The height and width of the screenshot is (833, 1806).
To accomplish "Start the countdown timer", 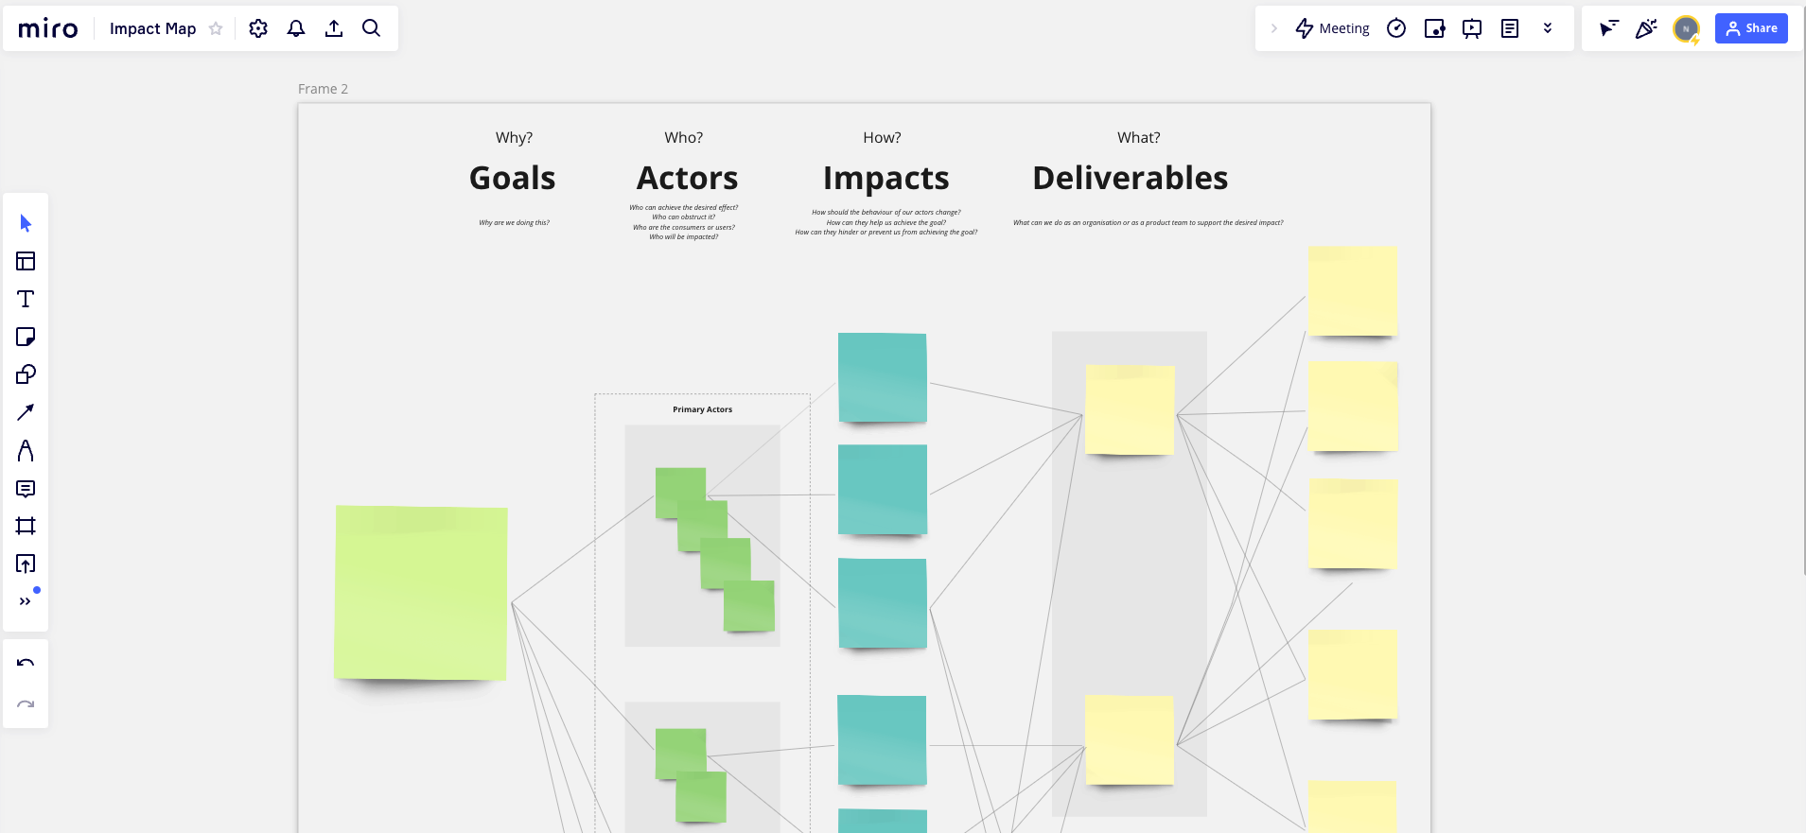I will point(1397,28).
